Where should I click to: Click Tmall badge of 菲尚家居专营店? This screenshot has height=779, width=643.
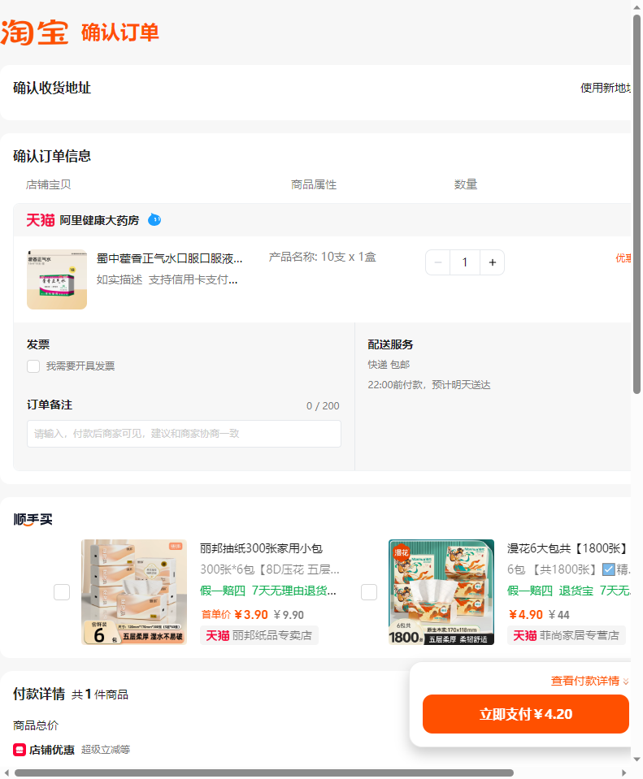tap(525, 635)
